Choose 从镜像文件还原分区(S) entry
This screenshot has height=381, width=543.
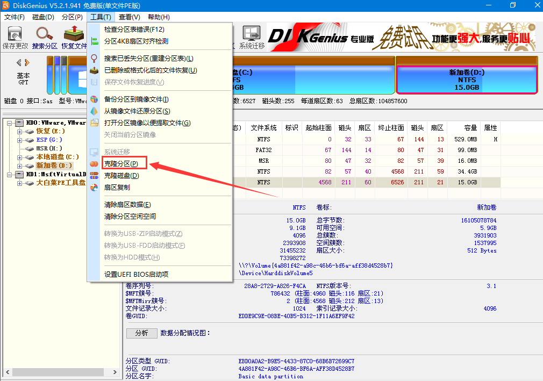pyautogui.click(x=137, y=111)
